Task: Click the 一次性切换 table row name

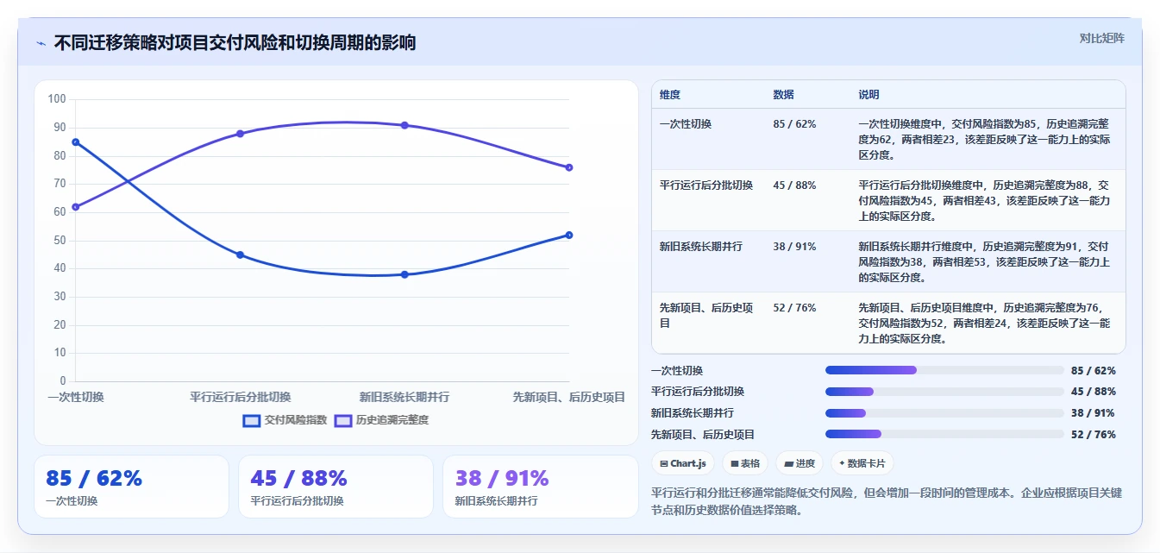Action: pyautogui.click(x=686, y=124)
